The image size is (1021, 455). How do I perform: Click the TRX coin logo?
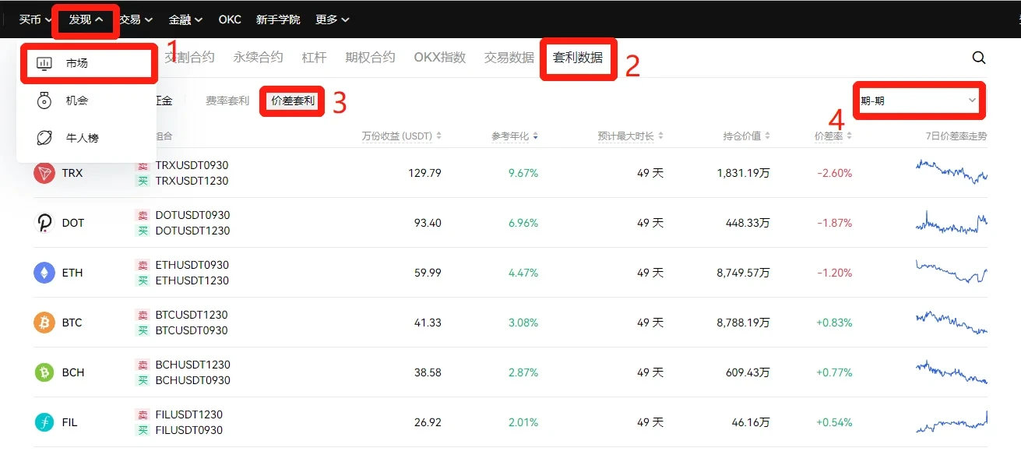44,173
